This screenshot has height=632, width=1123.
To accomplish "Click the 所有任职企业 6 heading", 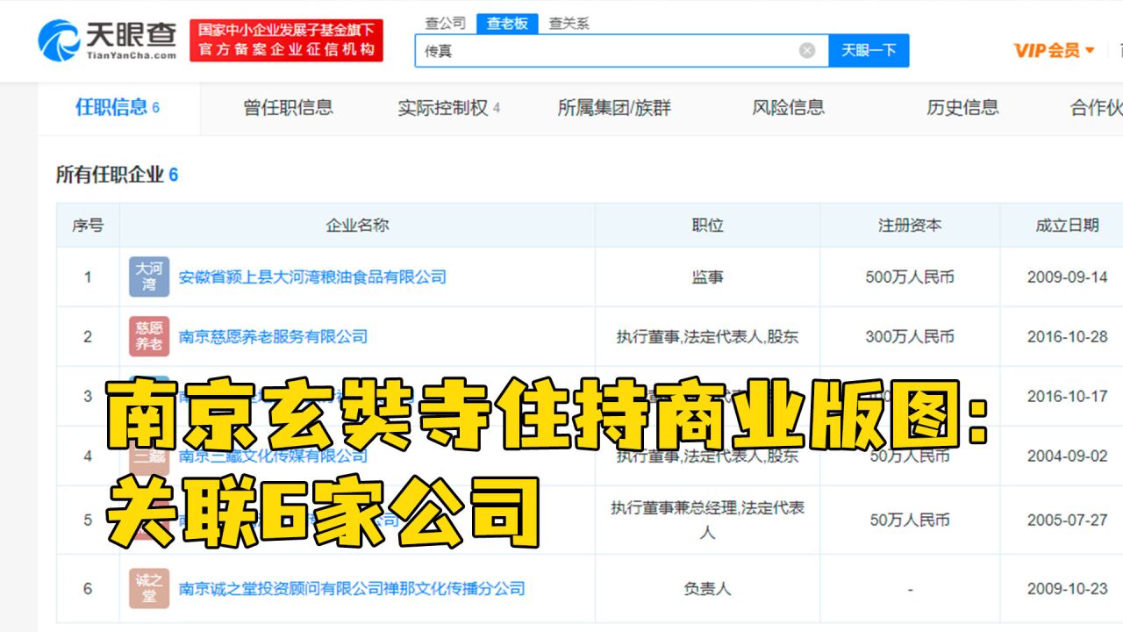I will click(118, 175).
